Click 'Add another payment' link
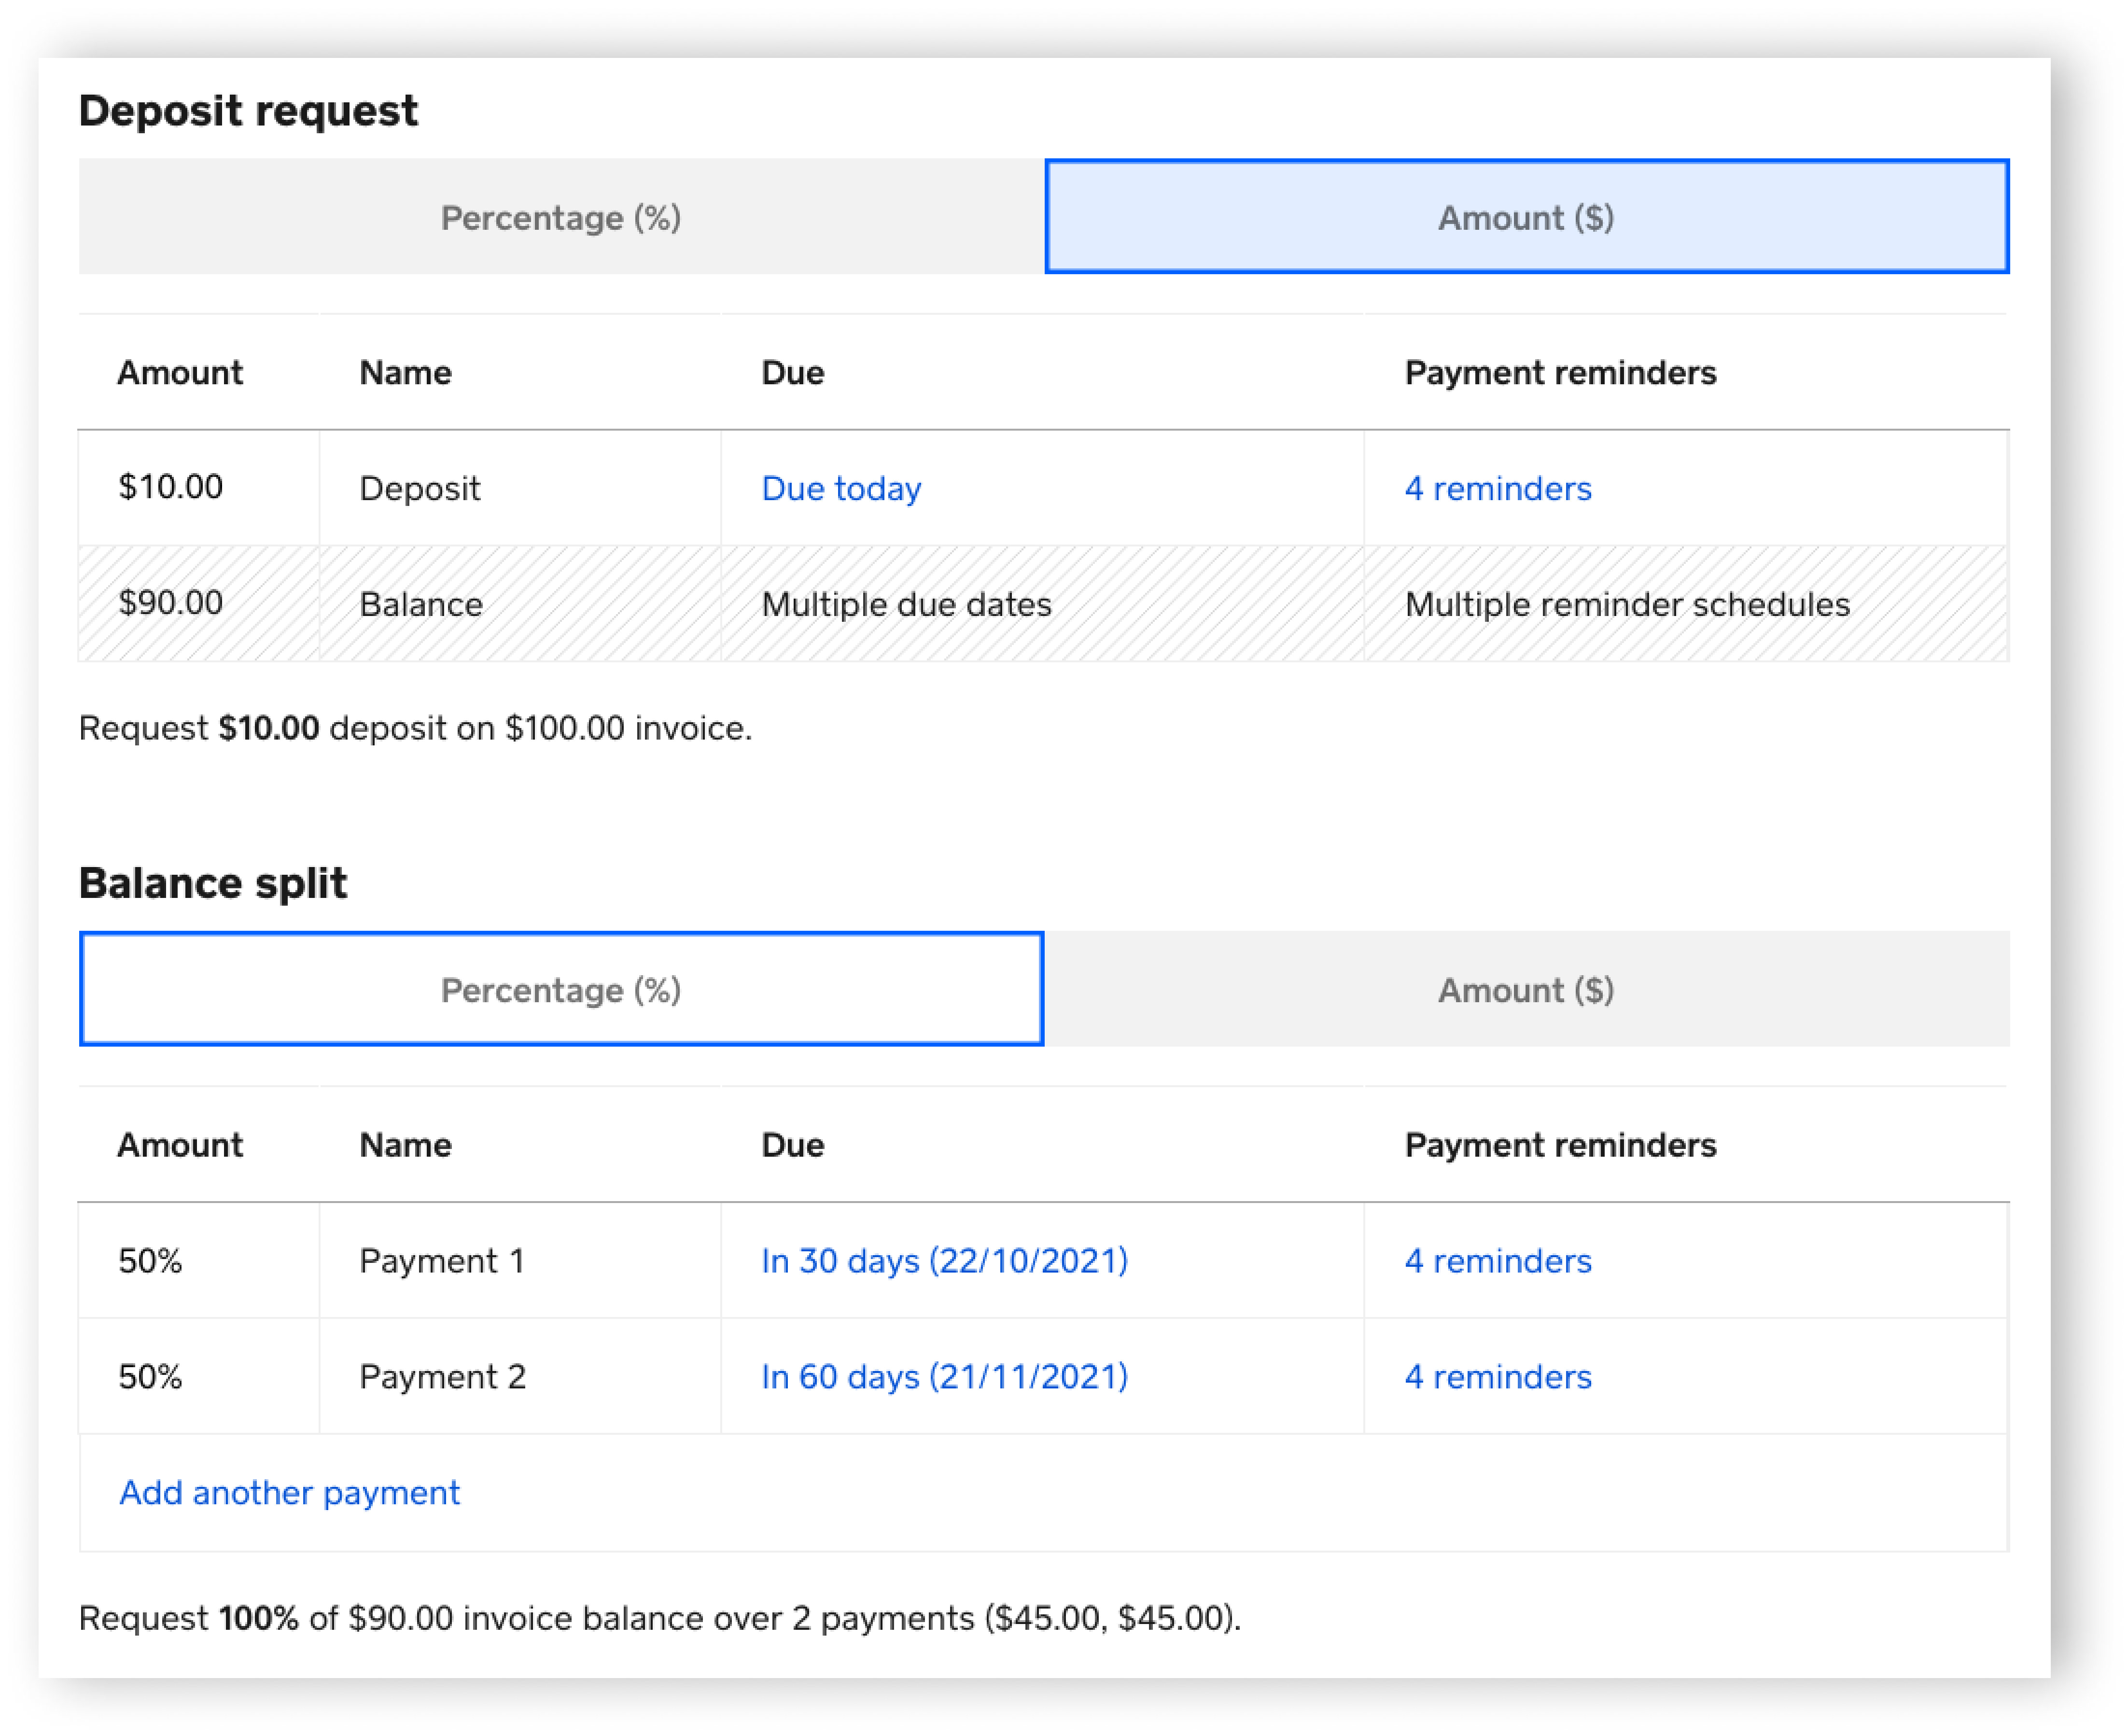This screenshot has height=1736, width=2128. point(289,1492)
